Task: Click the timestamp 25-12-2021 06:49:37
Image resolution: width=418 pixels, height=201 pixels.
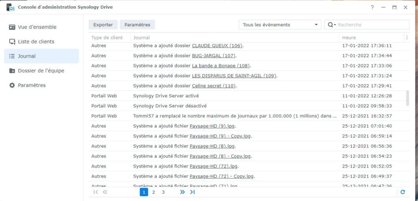Action: [367, 176]
